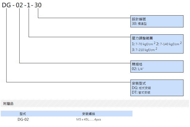Screen dimensions: 190x127
Task: Click the DG: 板式安裝 entry
Action: pyautogui.click(x=141, y=88)
